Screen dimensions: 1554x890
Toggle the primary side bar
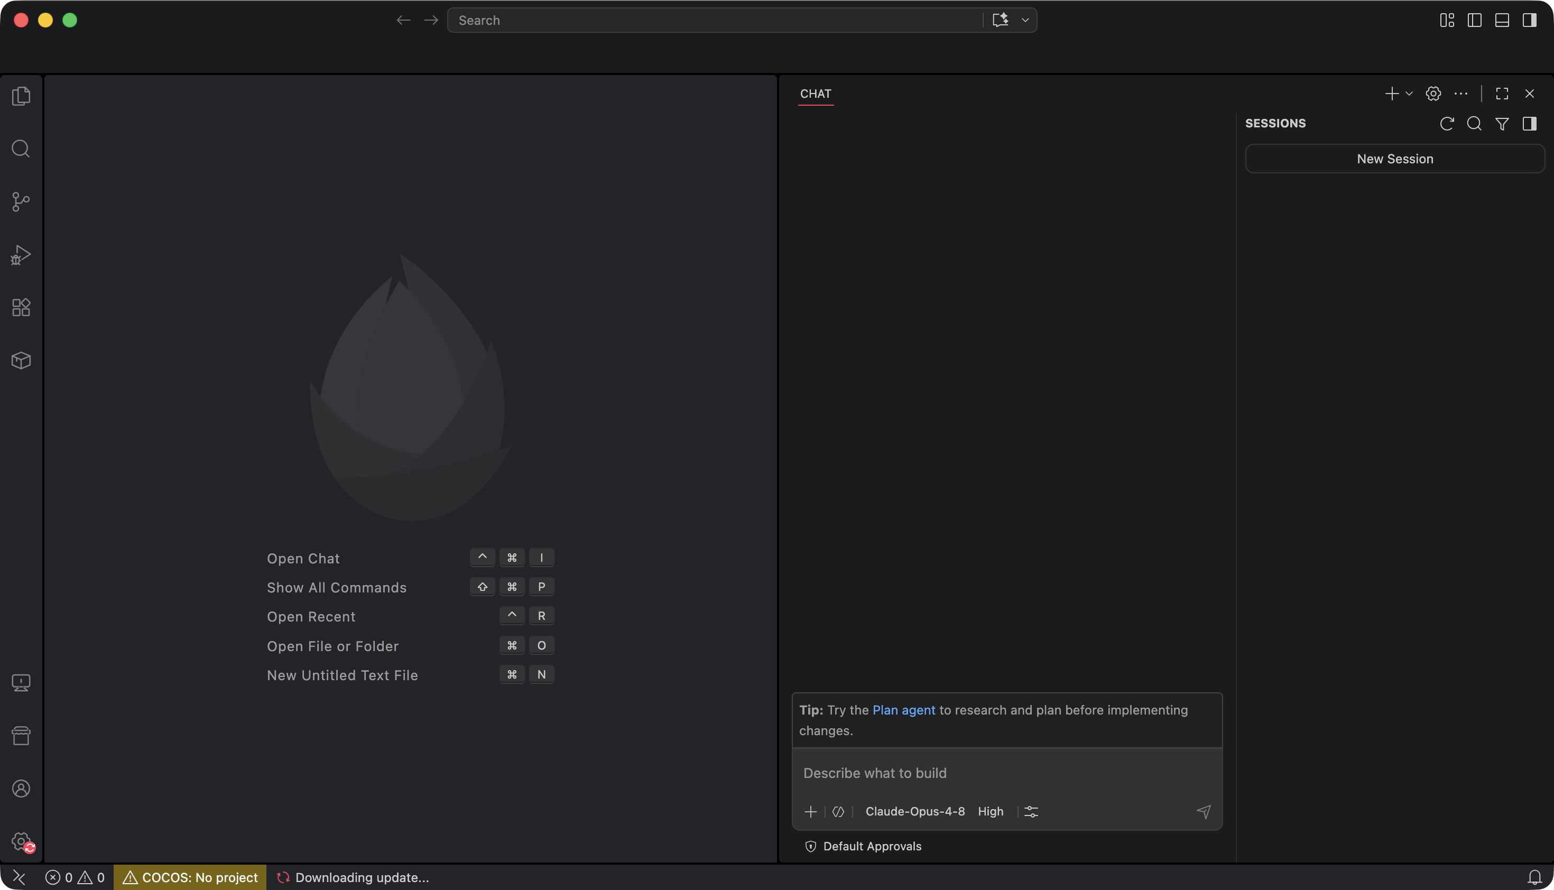1474,20
